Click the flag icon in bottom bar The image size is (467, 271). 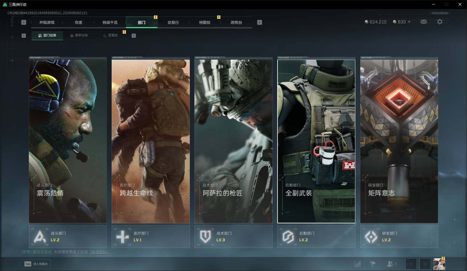click(373, 264)
